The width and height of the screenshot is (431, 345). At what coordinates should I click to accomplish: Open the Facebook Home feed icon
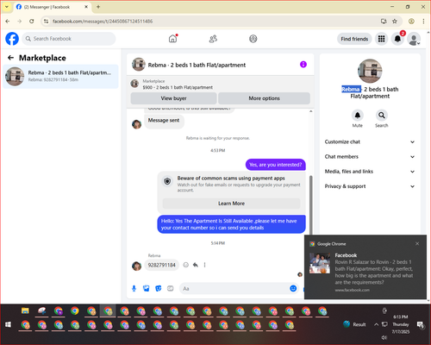[173, 39]
